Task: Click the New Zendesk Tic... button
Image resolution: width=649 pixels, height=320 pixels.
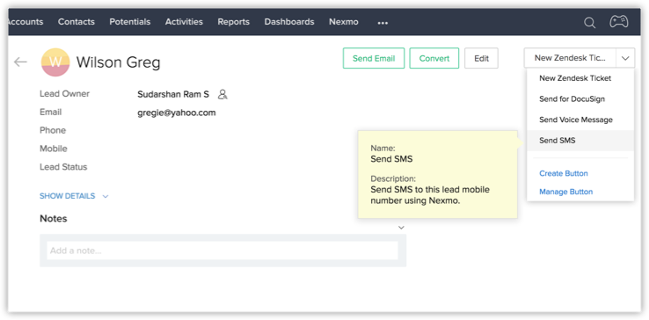Action: [570, 58]
